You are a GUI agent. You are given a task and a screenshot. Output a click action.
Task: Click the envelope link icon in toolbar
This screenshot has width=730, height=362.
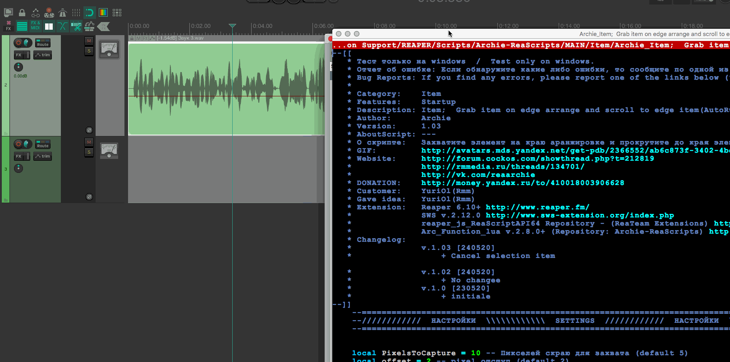pyautogui.click(x=35, y=13)
